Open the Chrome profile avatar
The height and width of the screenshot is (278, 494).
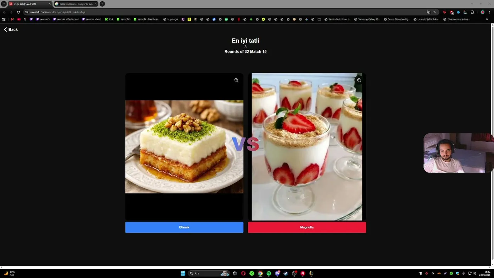point(482,12)
